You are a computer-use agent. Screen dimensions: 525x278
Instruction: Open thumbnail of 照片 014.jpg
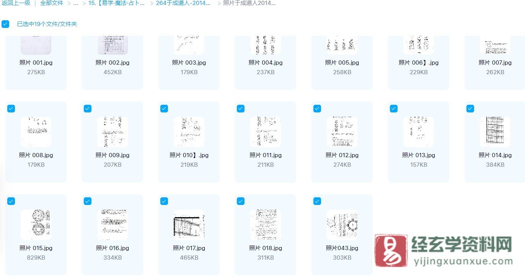495,132
